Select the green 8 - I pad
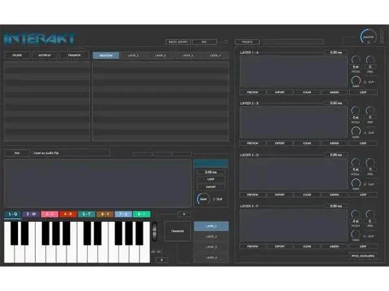This screenshot has height=291, width=389. pos(141,214)
